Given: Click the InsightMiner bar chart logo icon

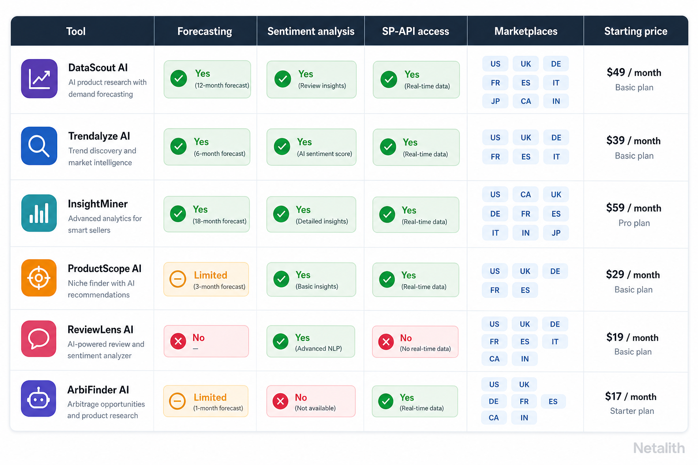Looking at the screenshot, I should (x=39, y=213).
